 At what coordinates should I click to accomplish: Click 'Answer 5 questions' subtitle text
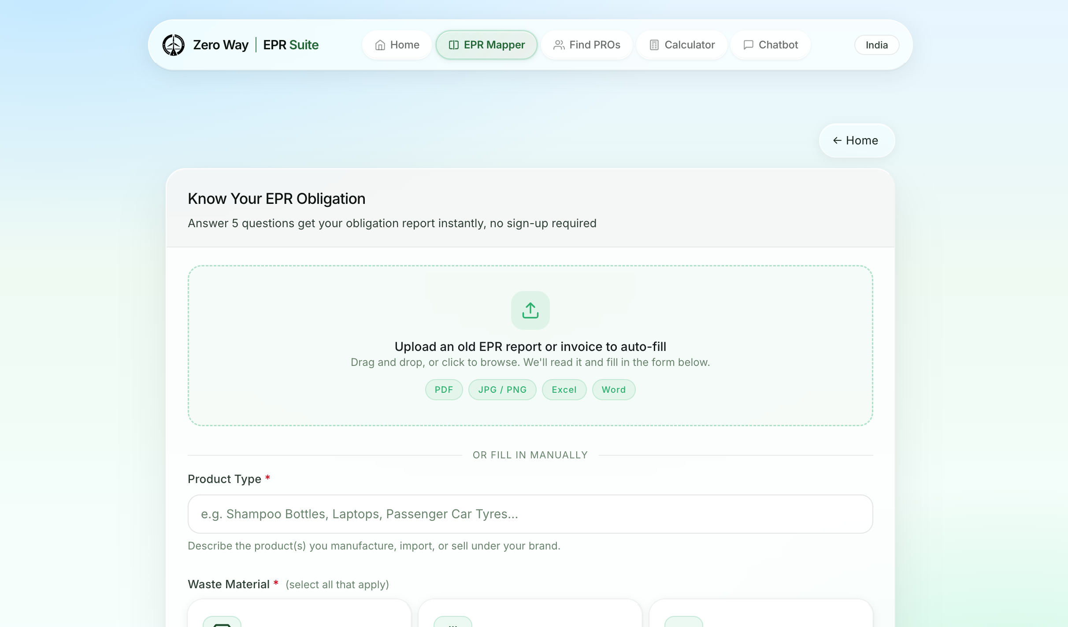(x=392, y=223)
